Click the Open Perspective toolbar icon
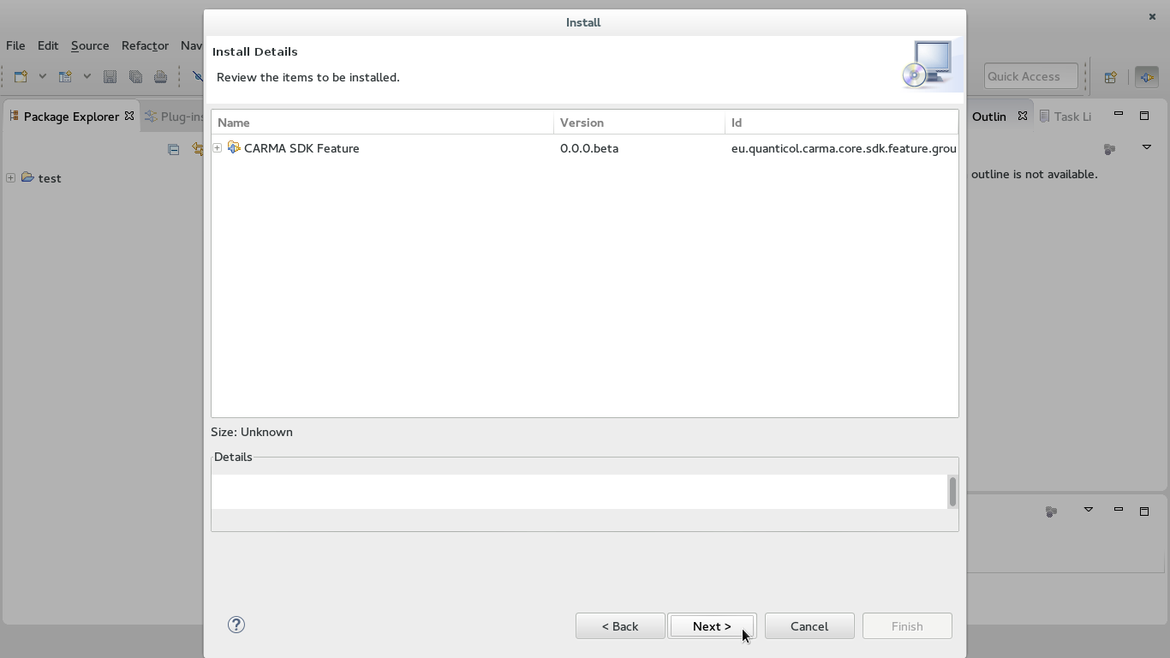 [1110, 77]
